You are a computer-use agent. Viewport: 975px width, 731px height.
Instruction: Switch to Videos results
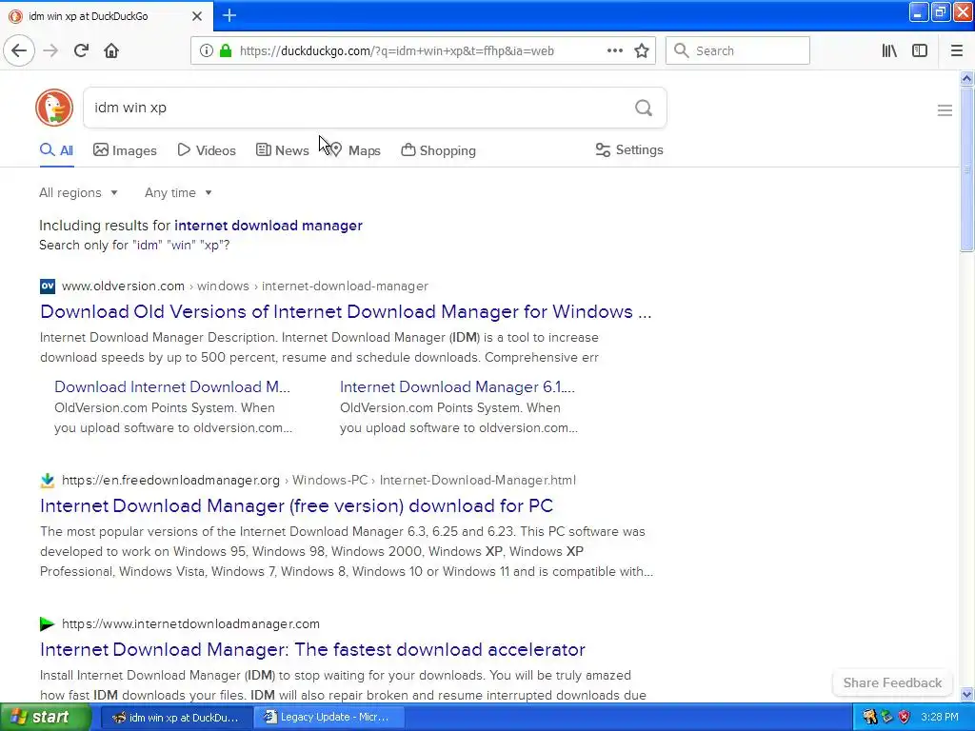click(207, 150)
